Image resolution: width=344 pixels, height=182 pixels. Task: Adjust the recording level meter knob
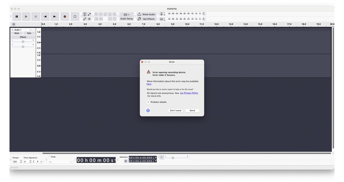pos(204,14)
